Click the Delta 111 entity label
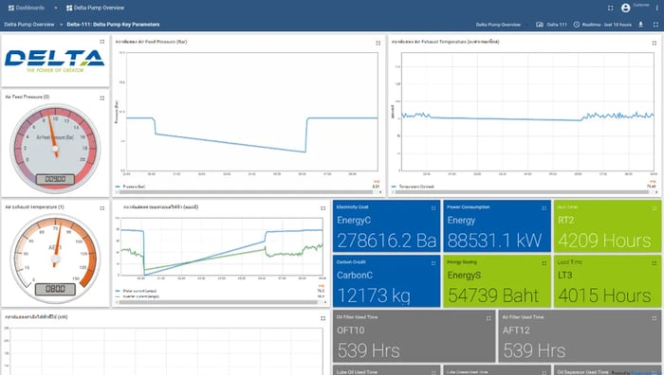Image resolution: width=664 pixels, height=375 pixels. point(557,25)
